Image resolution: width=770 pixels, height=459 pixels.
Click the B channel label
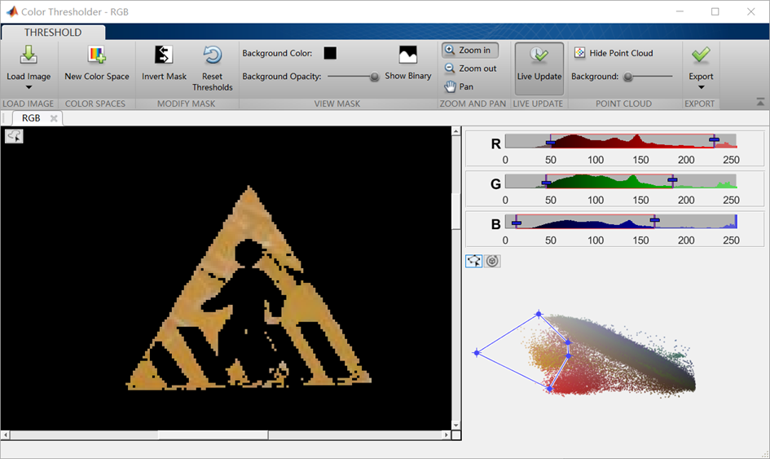pyautogui.click(x=495, y=224)
